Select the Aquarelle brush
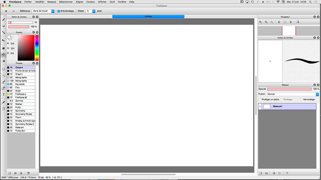This screenshot has width=321, height=180. click(x=21, y=84)
